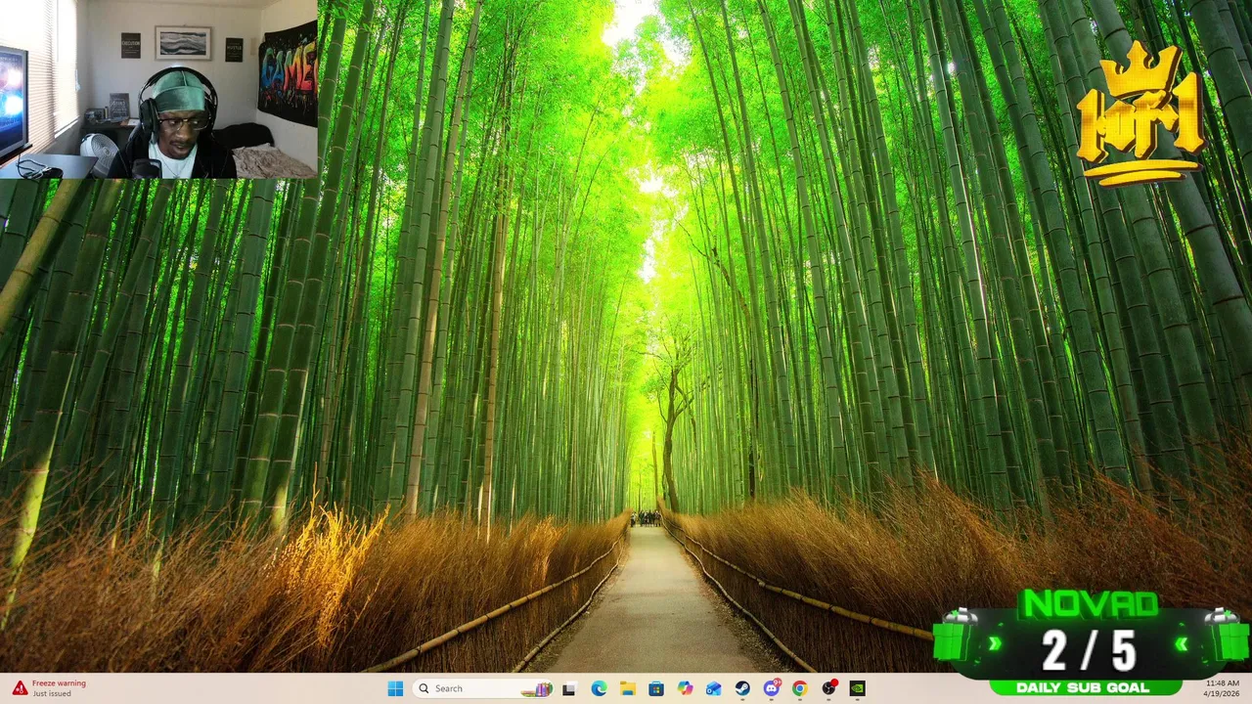Click the 11:48 AM clock and date
This screenshot has width=1252, height=704.
[1223, 688]
